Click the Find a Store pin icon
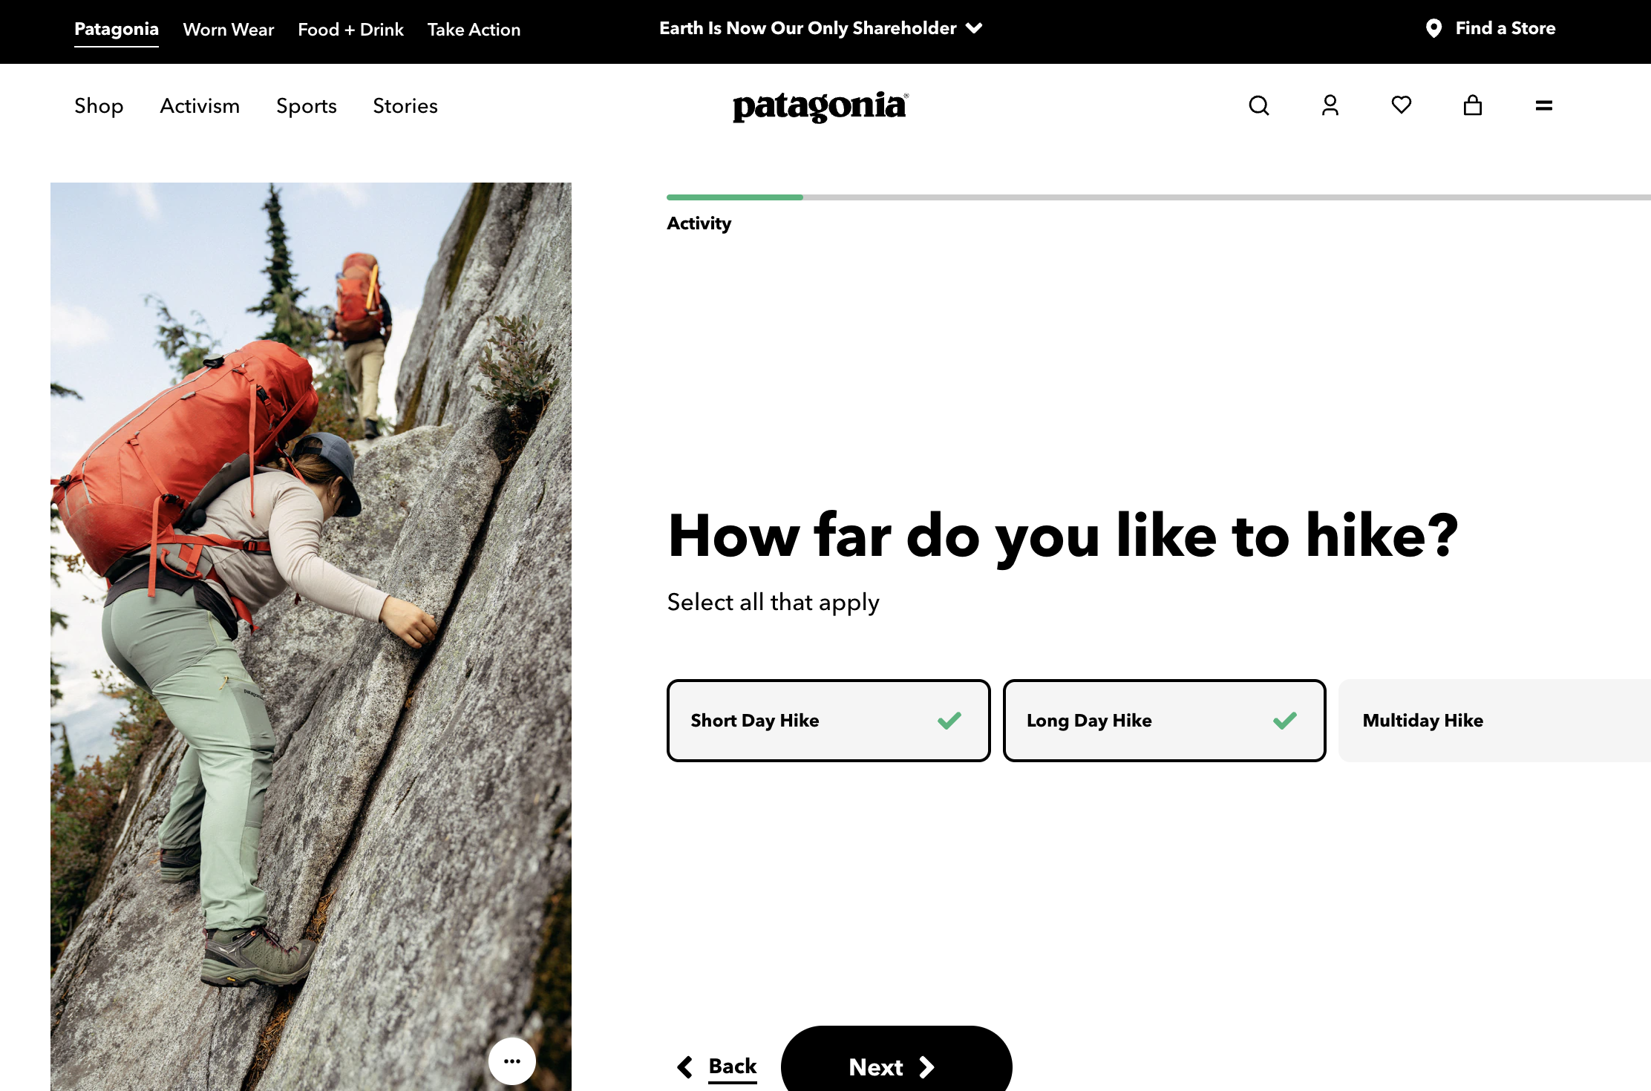Screen dimensions: 1651x1091 point(1433,28)
